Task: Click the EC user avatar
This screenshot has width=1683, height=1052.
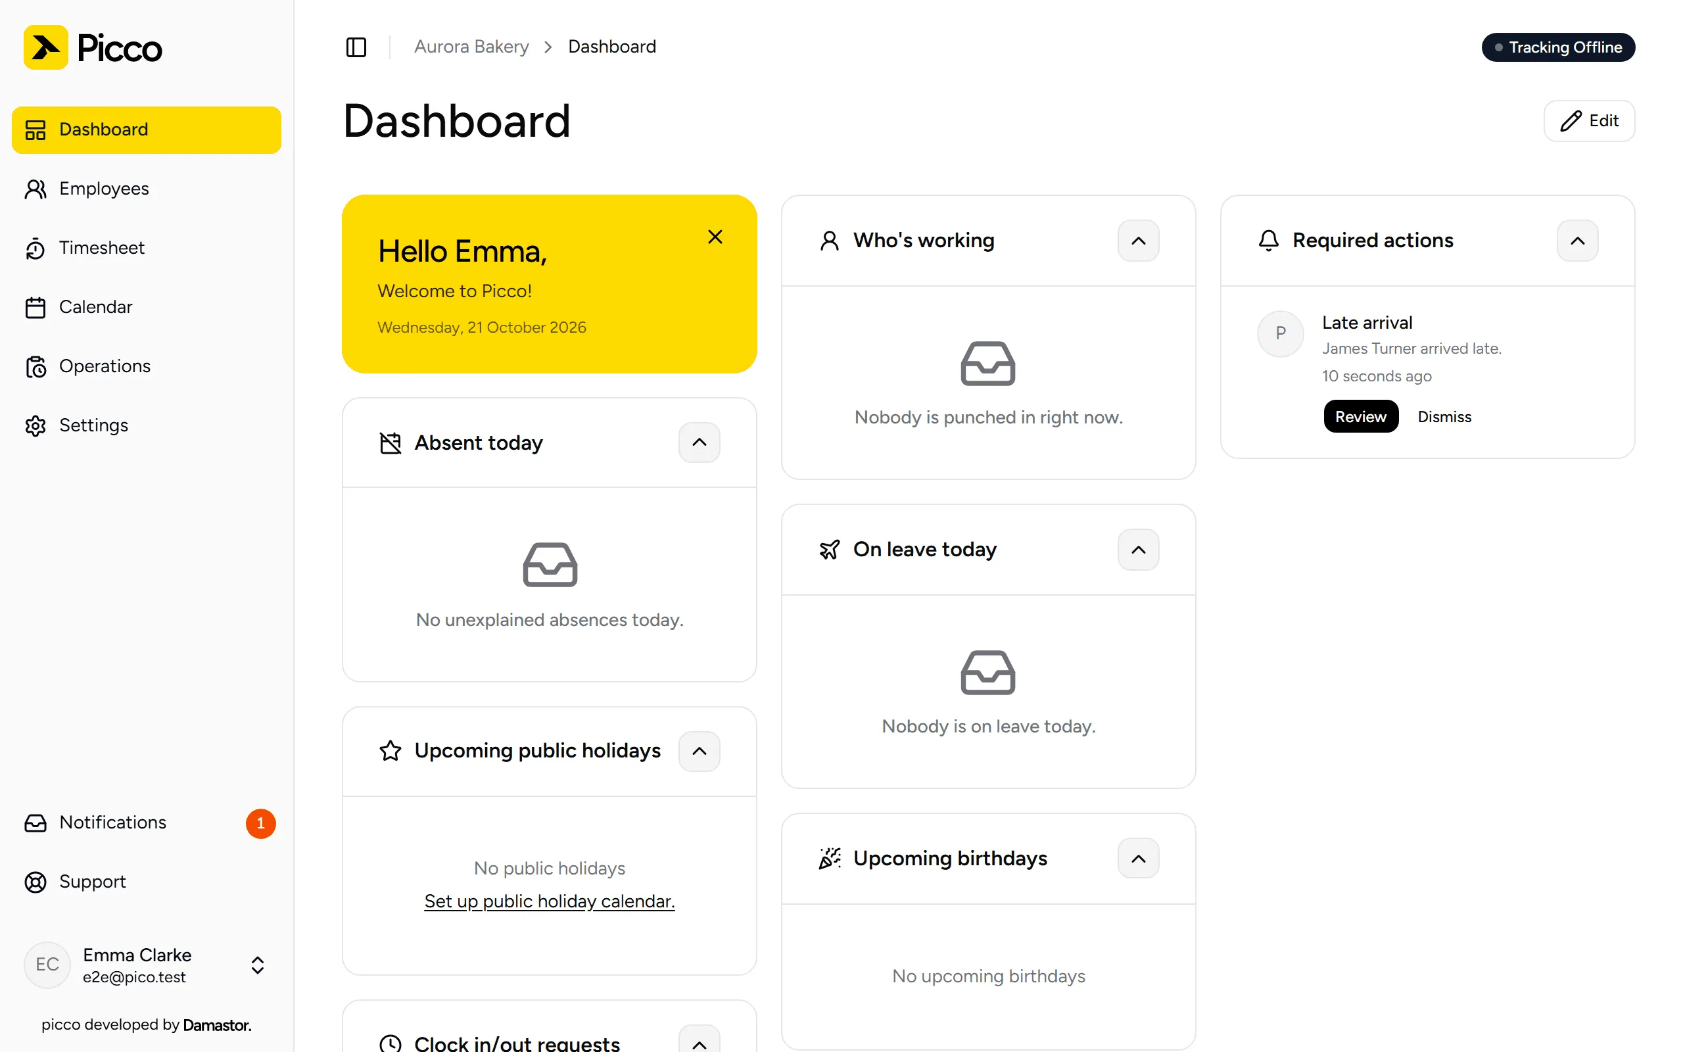Action: 47,965
